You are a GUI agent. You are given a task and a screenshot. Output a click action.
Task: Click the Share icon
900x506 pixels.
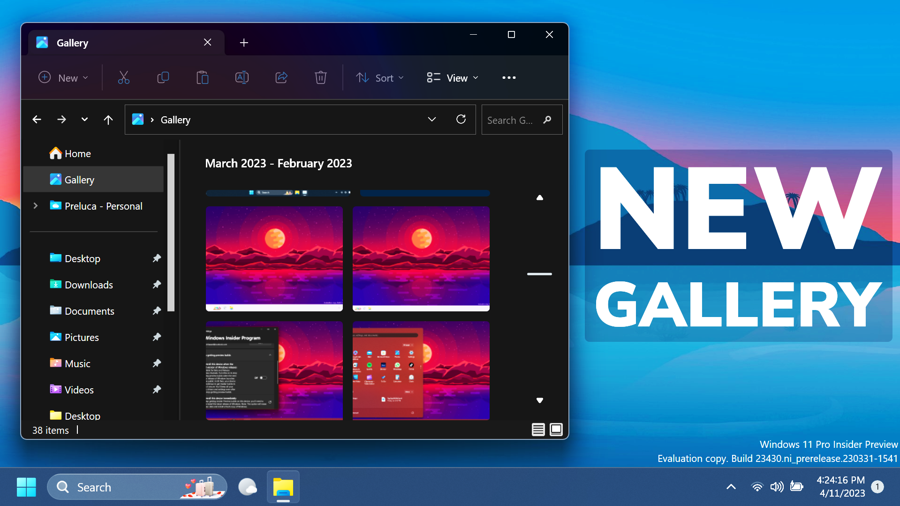pos(281,77)
